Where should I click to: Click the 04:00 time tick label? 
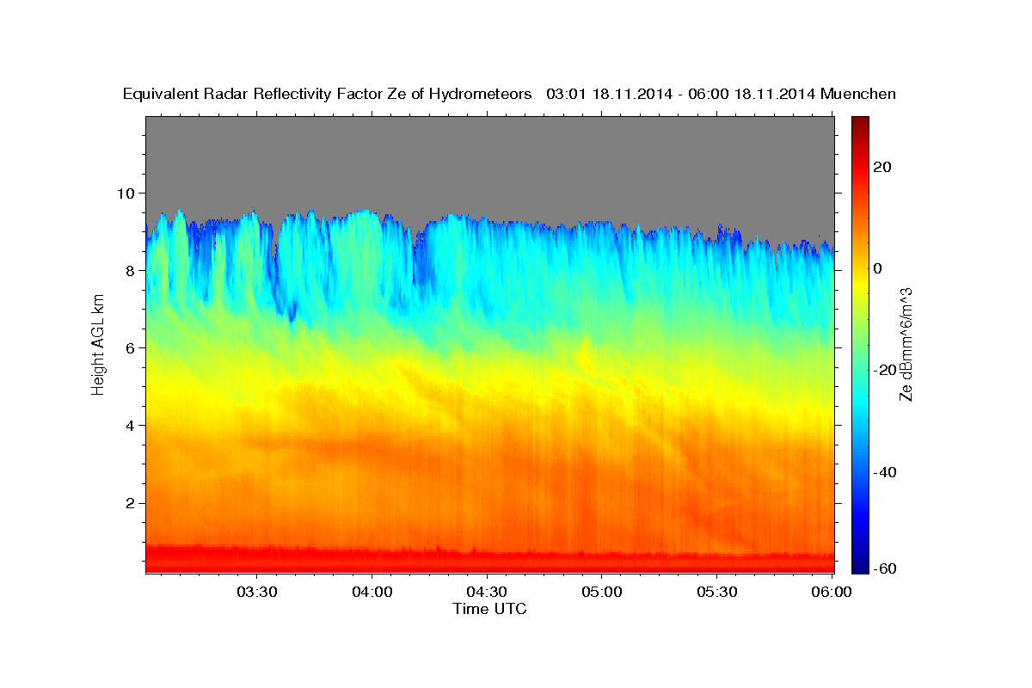[x=372, y=593]
